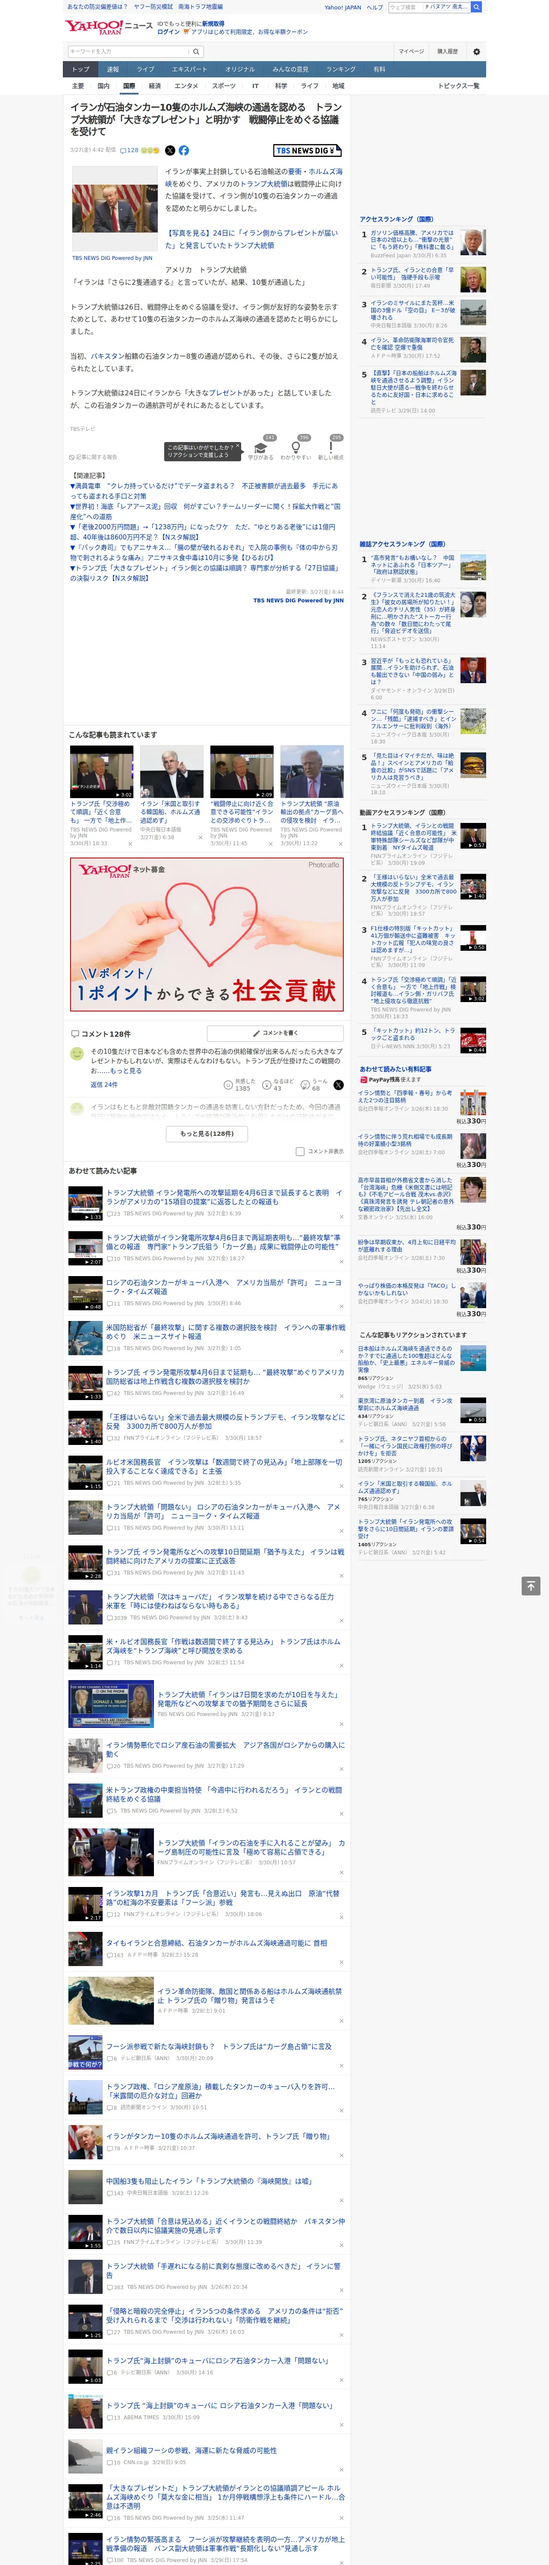Dismiss the トランプ氏「交渉極めて順調」 recommended card
This screenshot has width=549, height=2565.
tap(130, 843)
